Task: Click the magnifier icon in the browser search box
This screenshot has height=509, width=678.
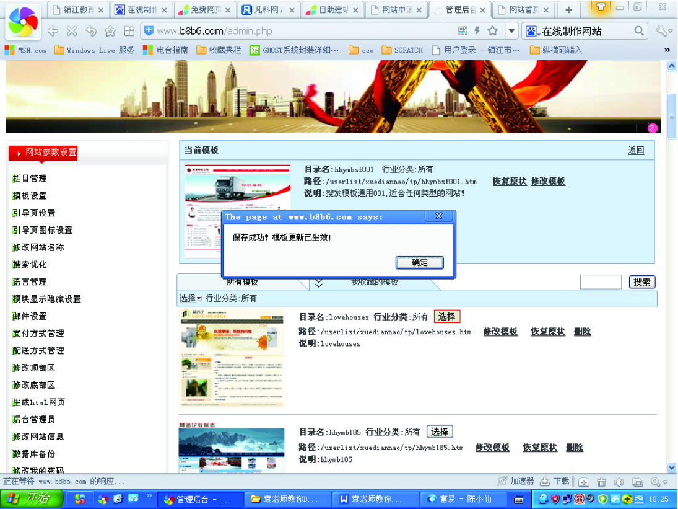Action: [x=638, y=31]
